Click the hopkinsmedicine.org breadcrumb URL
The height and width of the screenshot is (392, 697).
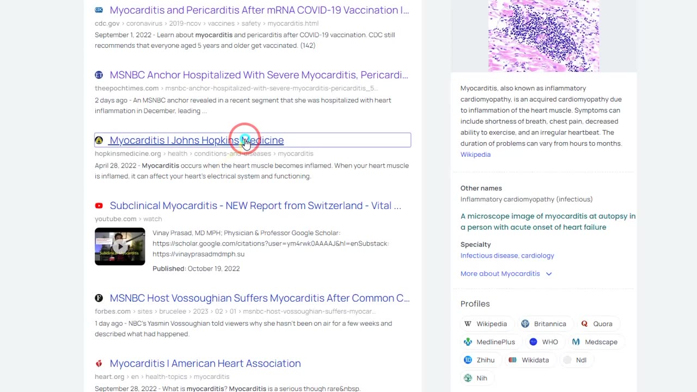(x=204, y=154)
